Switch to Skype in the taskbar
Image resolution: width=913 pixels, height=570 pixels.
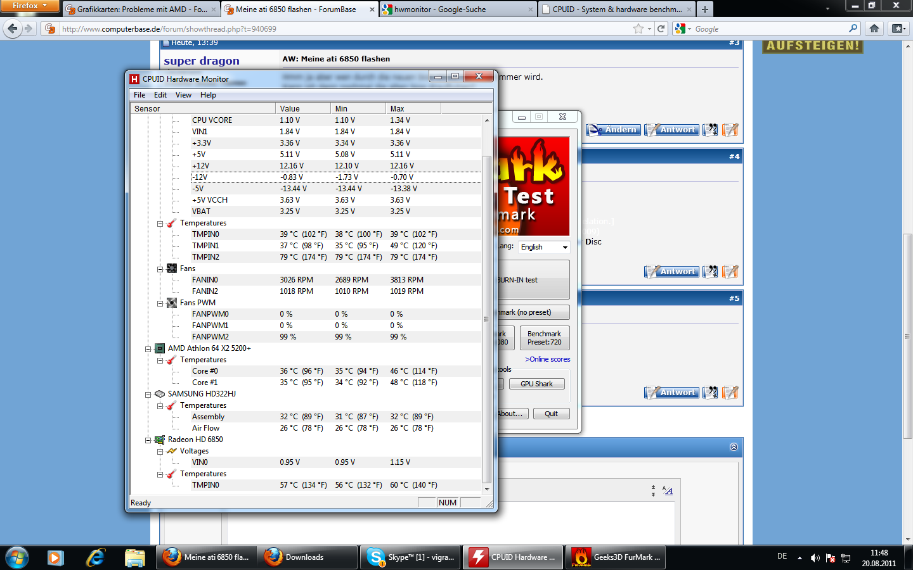click(x=410, y=557)
